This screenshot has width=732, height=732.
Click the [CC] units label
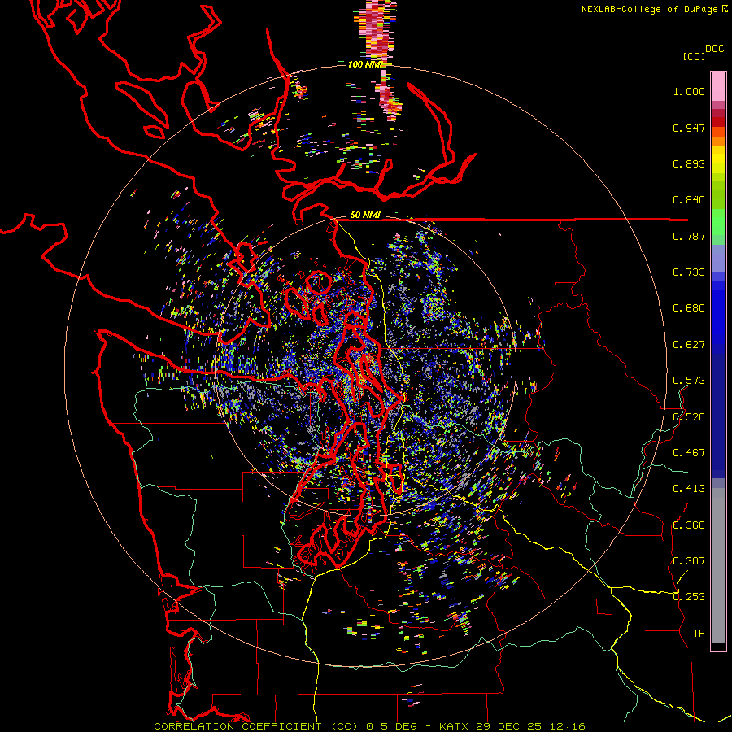click(x=695, y=56)
